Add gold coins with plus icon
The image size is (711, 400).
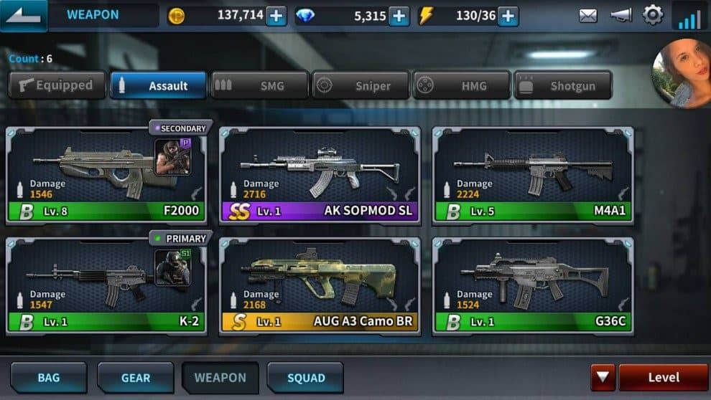[x=276, y=16]
